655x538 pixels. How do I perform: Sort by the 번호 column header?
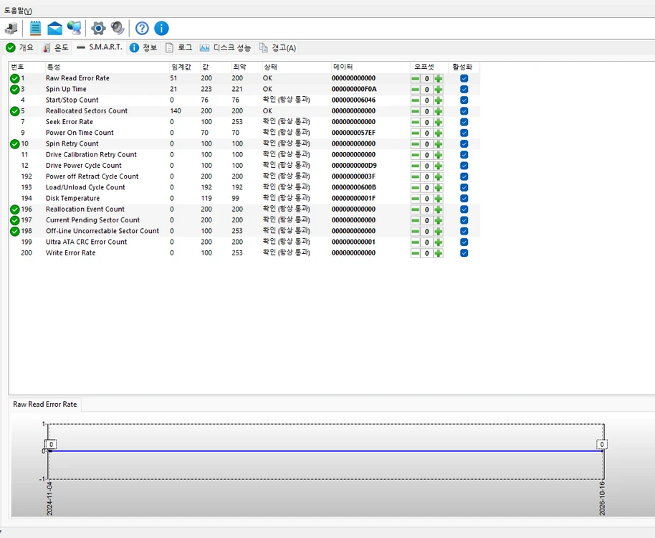coord(27,67)
